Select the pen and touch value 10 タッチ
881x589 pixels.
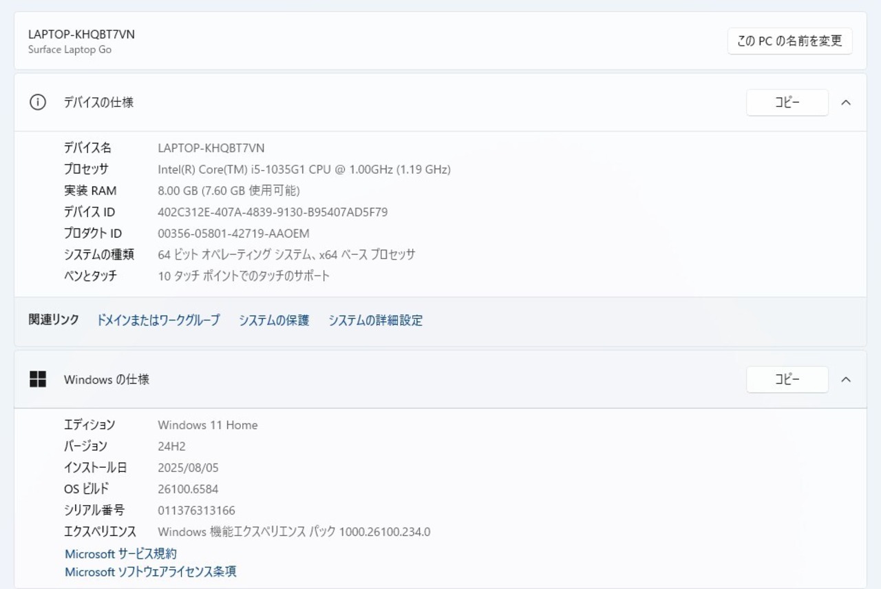click(244, 276)
